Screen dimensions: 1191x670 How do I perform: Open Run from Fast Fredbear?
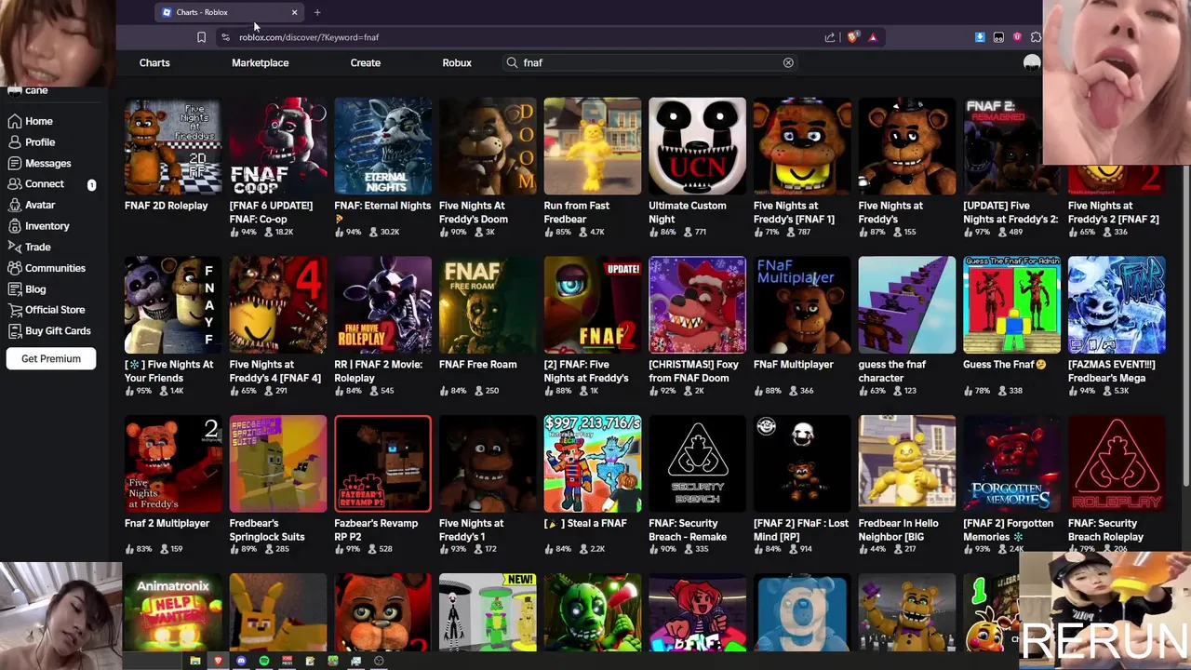point(593,167)
